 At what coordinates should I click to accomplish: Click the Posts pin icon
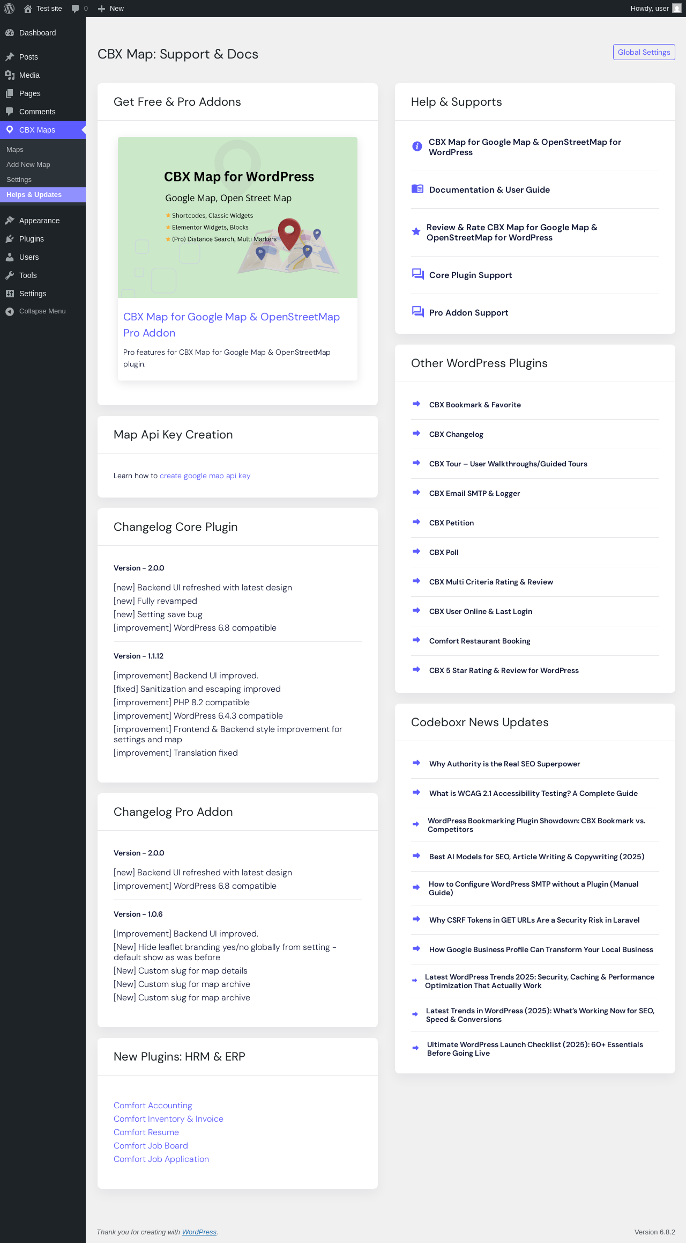tap(10, 57)
